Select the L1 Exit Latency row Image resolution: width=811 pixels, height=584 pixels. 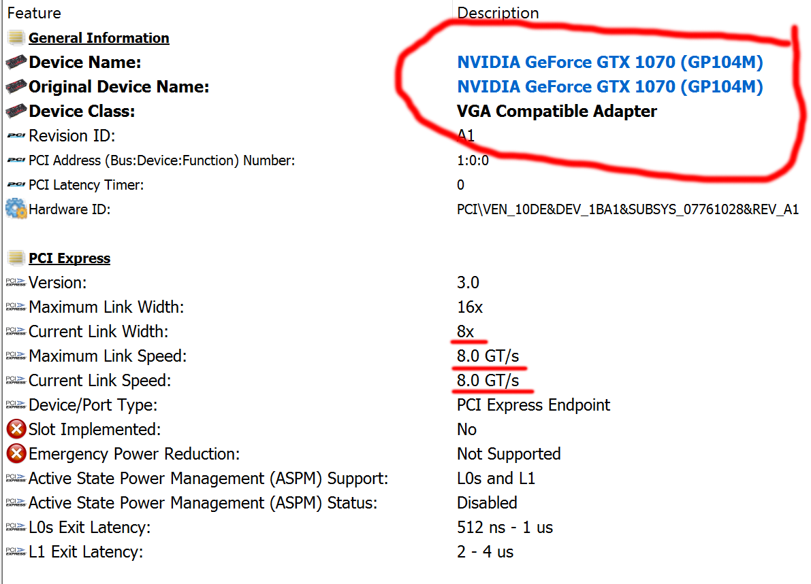(86, 552)
